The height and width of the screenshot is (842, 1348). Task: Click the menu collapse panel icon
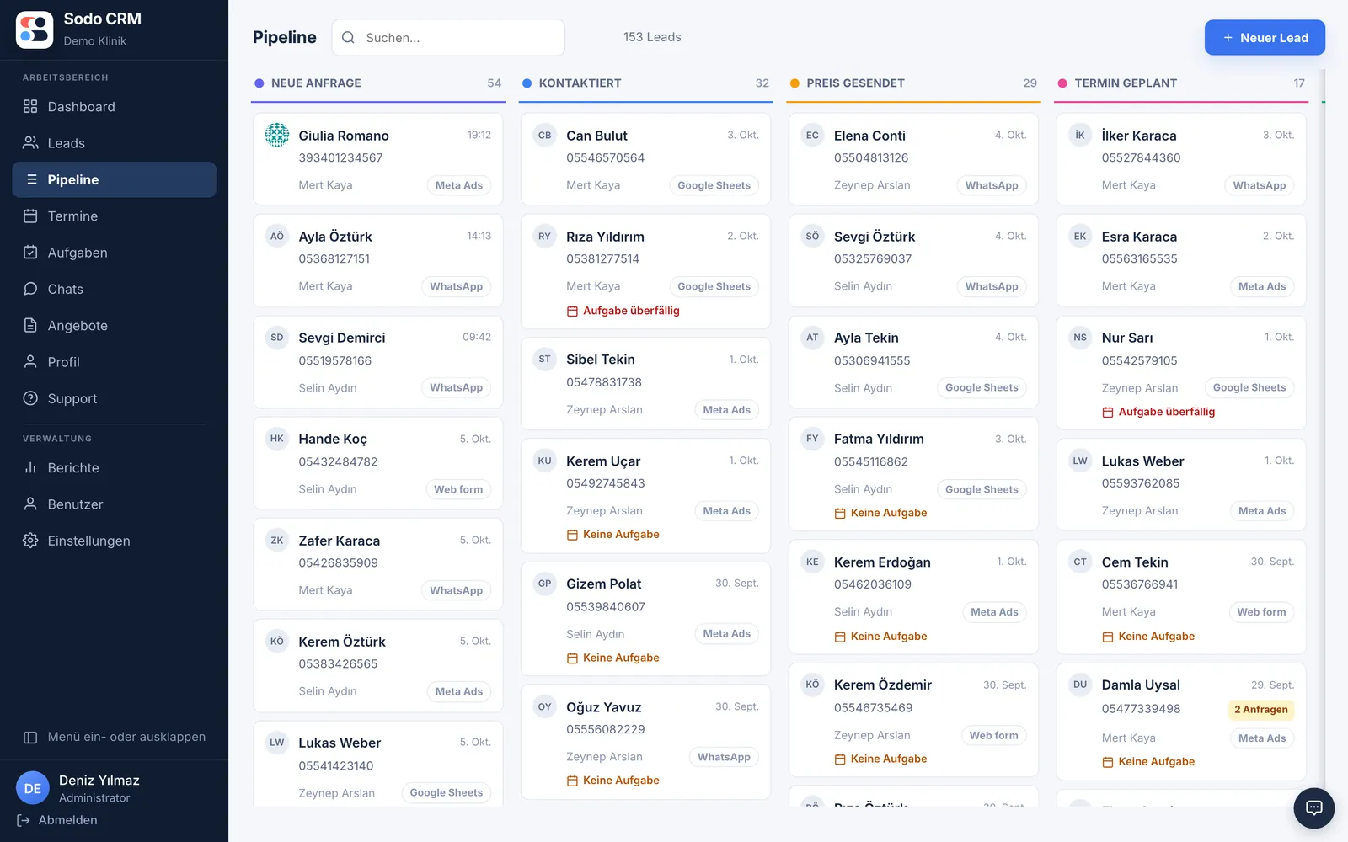30,737
